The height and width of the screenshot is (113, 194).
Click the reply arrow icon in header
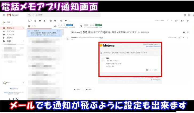184,38
